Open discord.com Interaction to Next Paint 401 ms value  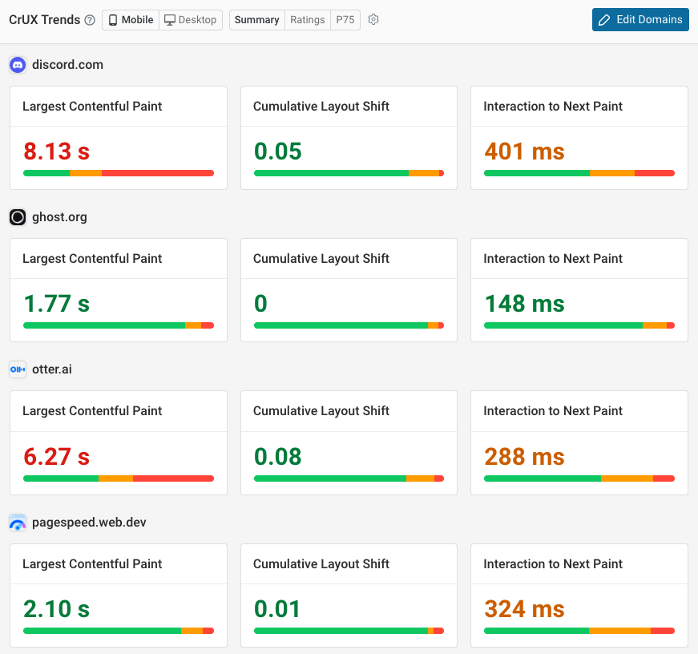(x=524, y=151)
